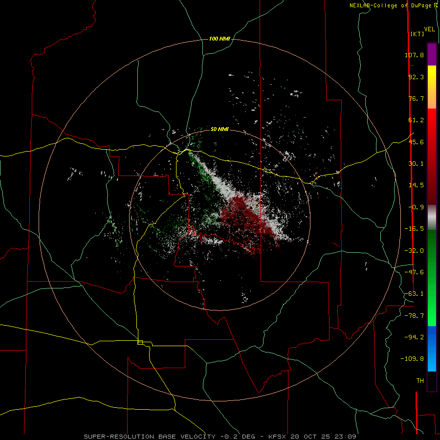Click the 76.7 legend value
The height and width of the screenshot is (440, 440).
coord(416,98)
